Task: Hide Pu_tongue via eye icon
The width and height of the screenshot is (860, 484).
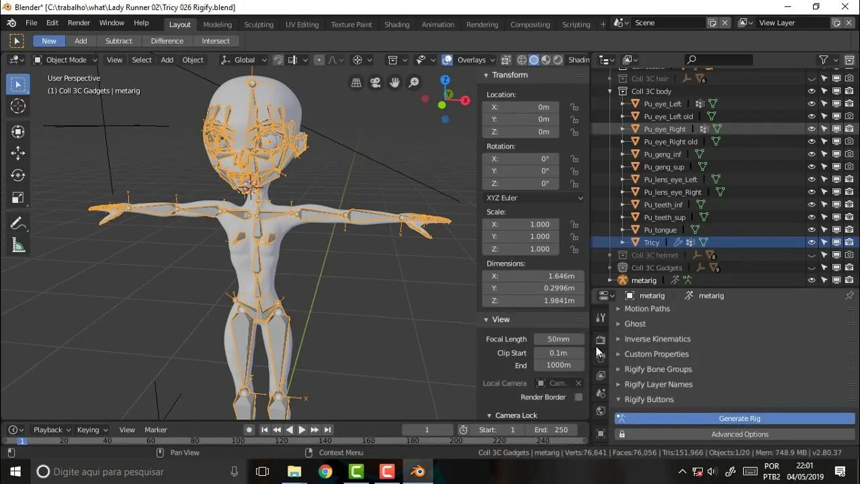Action: click(x=812, y=230)
